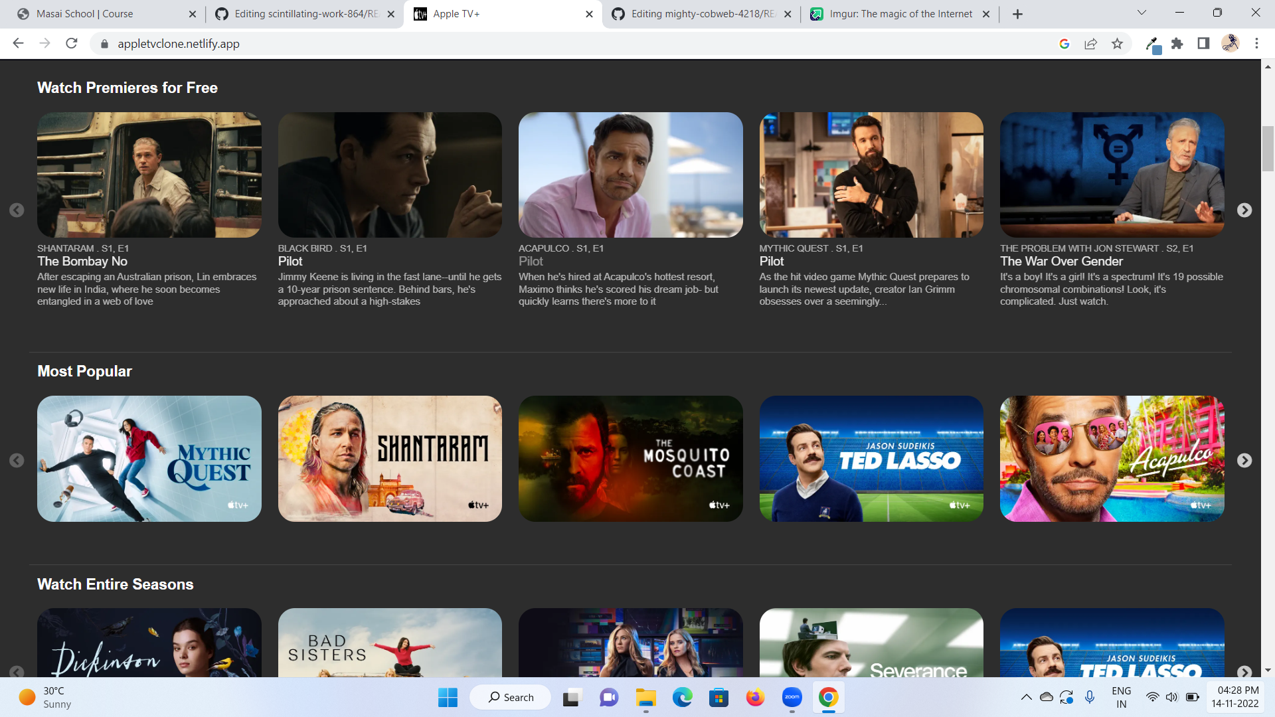
Task: Click the Chrome icon in taskbar
Action: click(829, 698)
